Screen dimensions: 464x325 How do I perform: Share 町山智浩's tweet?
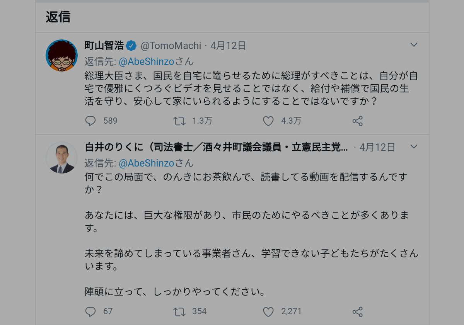[x=357, y=121]
